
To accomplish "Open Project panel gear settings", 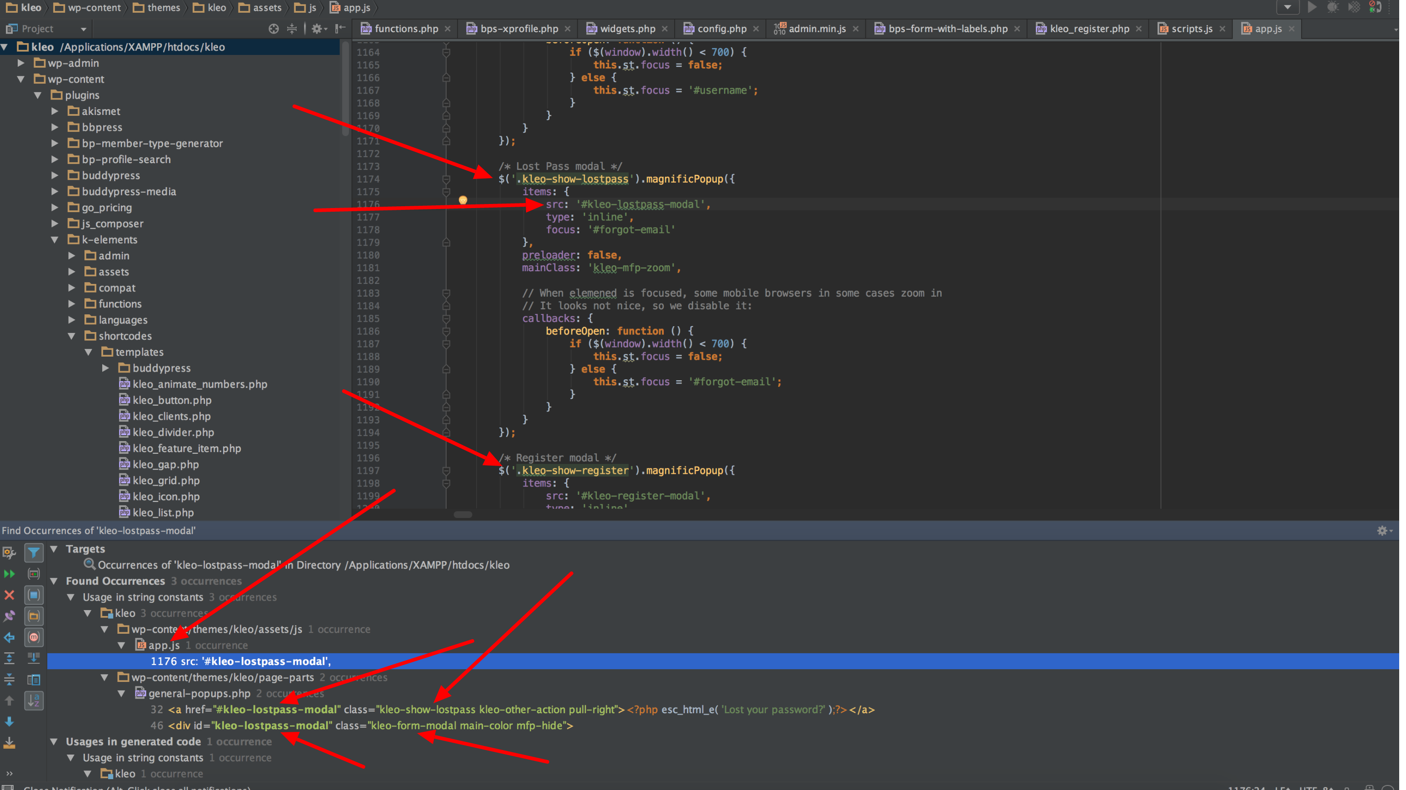I will (x=319, y=29).
